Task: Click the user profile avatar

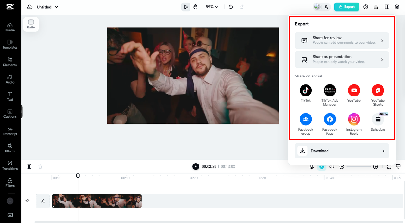Action: (317, 7)
